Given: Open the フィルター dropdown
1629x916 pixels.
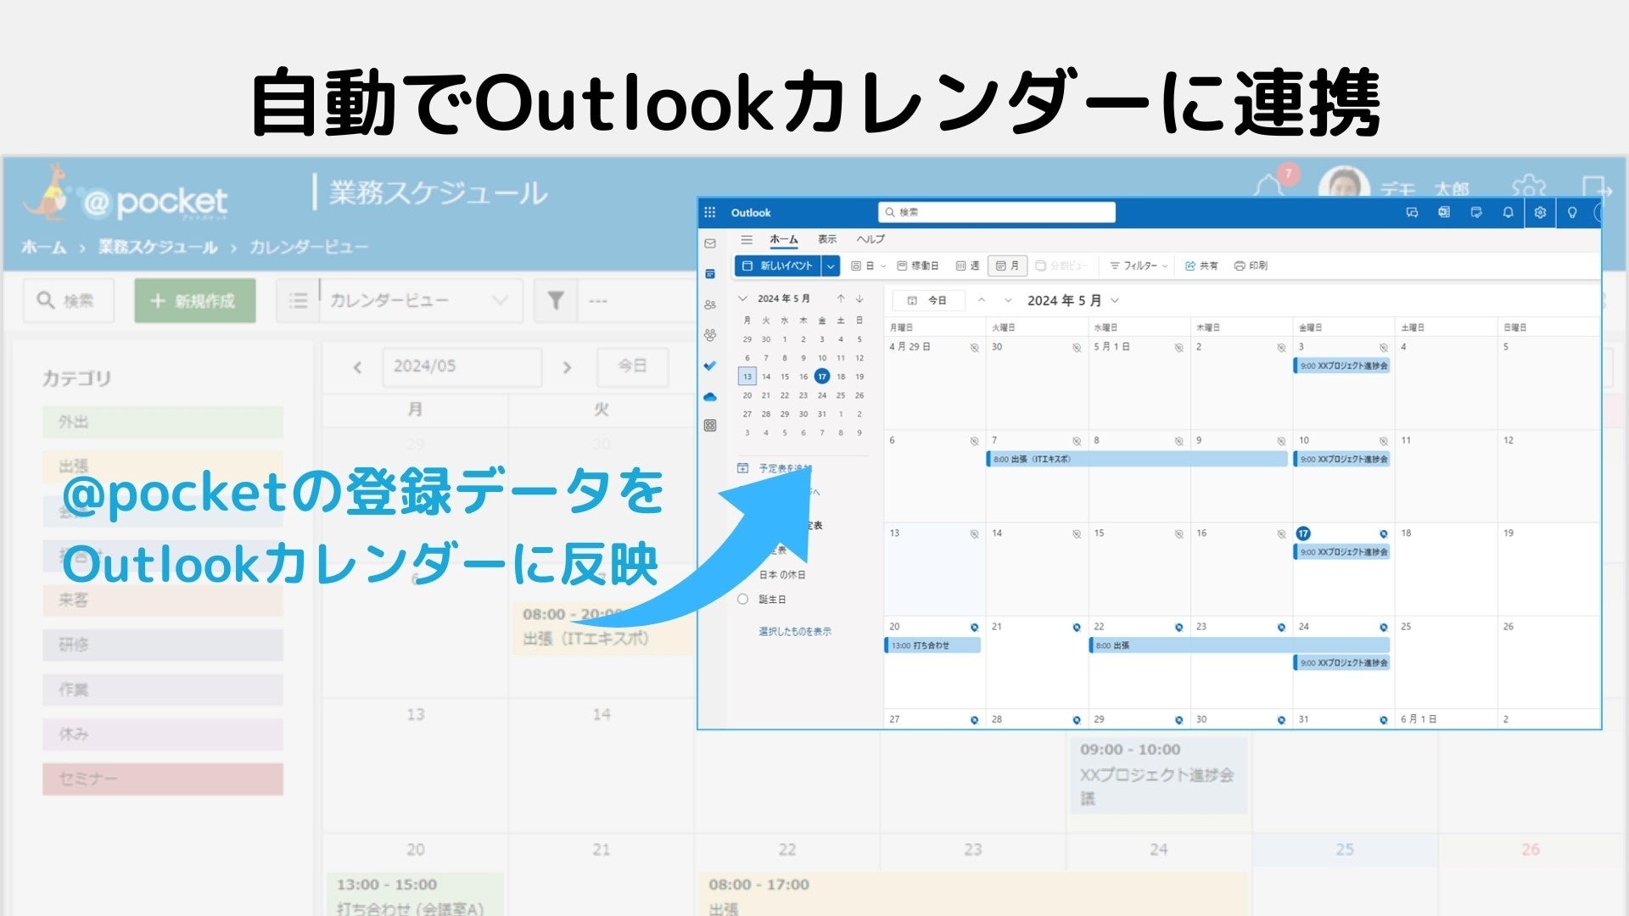Looking at the screenshot, I should coord(1139,266).
